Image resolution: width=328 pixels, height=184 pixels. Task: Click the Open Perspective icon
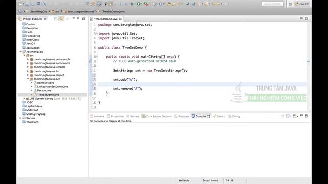click(x=290, y=4)
